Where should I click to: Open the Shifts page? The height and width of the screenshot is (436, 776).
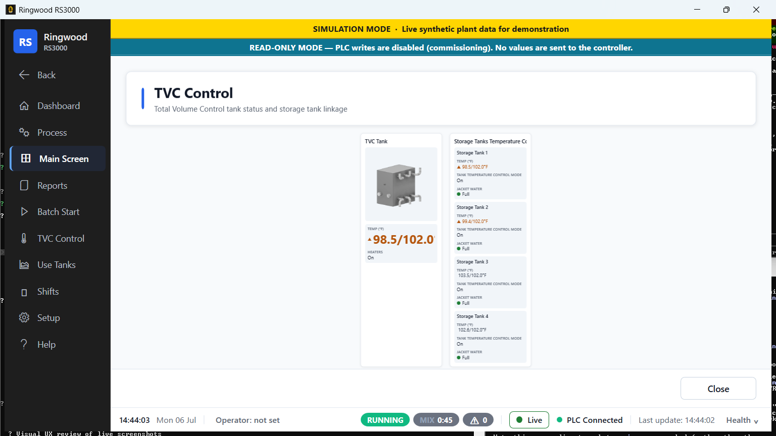(x=58, y=292)
